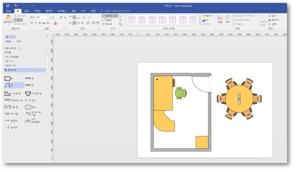Click the Save icon in quick access toolbar

click(x=8, y=6)
